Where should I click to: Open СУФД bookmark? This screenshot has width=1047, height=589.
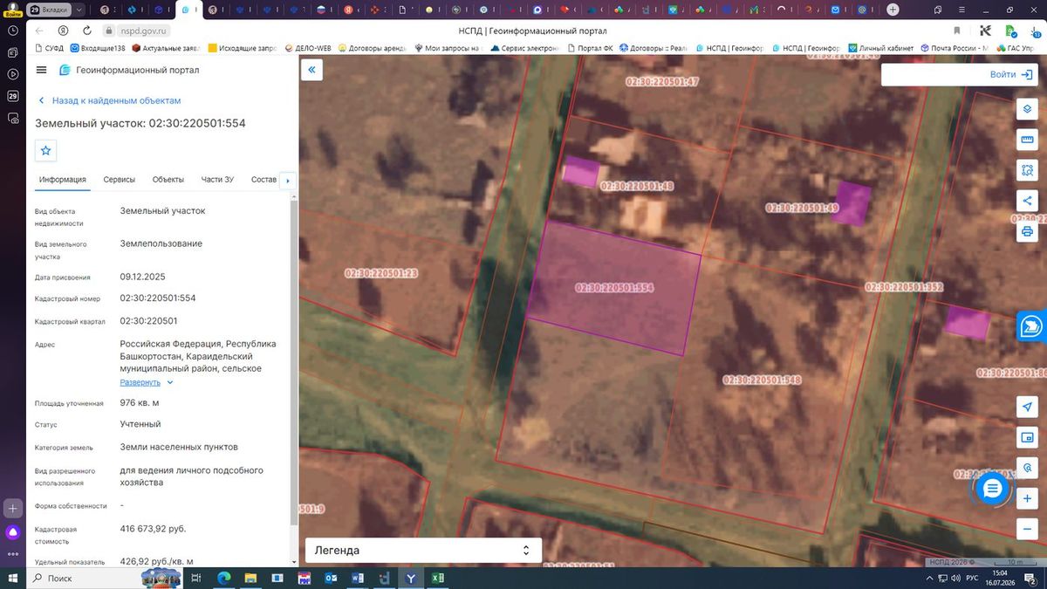click(x=49, y=48)
